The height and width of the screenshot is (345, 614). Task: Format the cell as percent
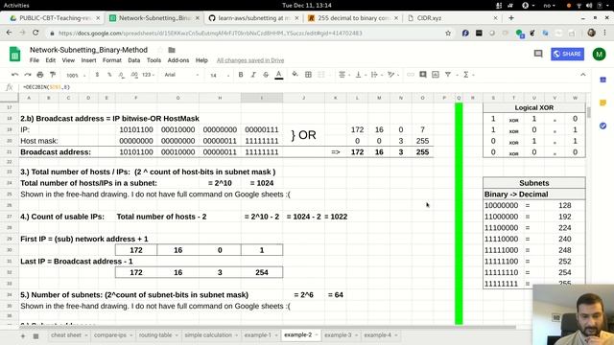click(x=109, y=75)
